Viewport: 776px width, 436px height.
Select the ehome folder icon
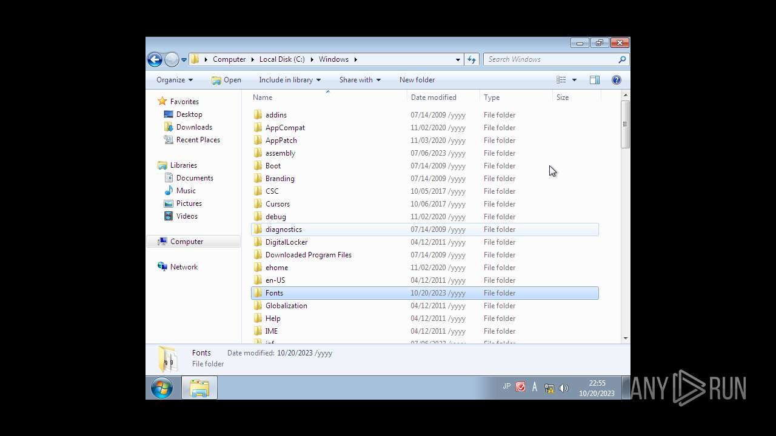[x=258, y=268]
